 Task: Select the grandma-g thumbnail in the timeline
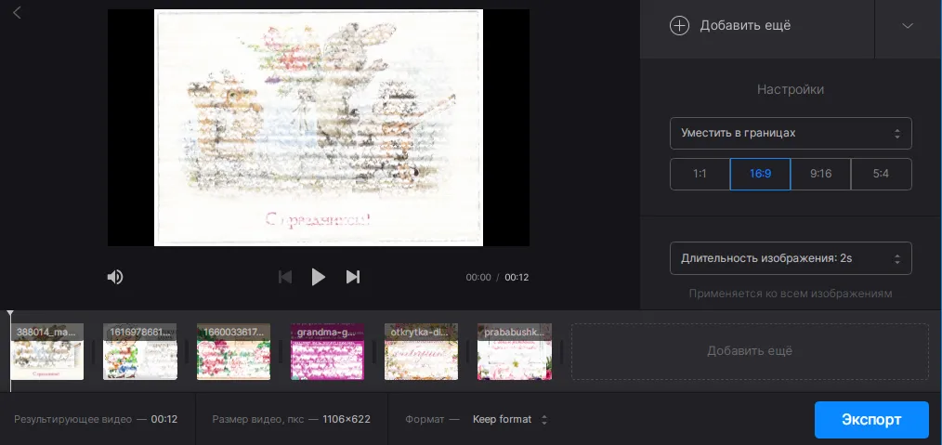pyautogui.click(x=327, y=353)
